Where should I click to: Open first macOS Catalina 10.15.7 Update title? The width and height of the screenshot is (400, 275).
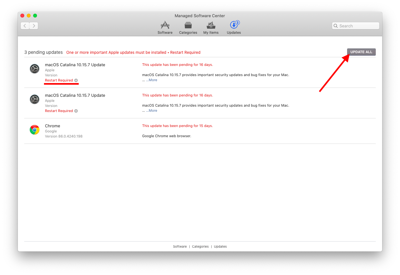(x=75, y=65)
